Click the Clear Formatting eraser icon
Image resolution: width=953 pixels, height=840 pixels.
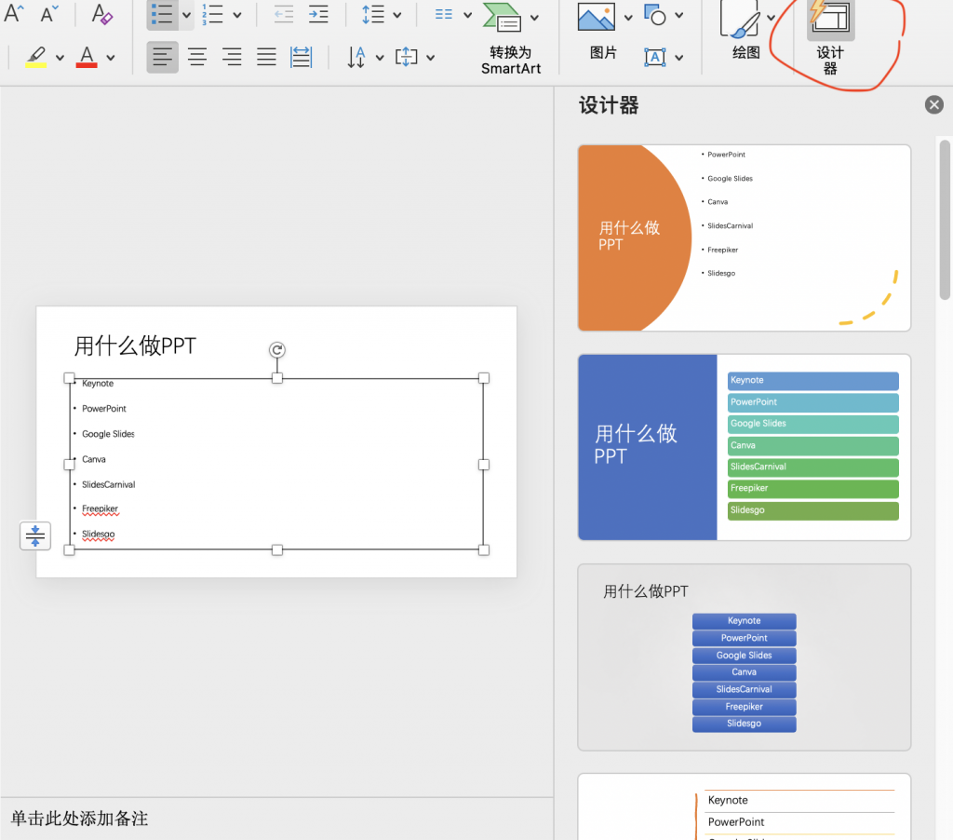[102, 15]
